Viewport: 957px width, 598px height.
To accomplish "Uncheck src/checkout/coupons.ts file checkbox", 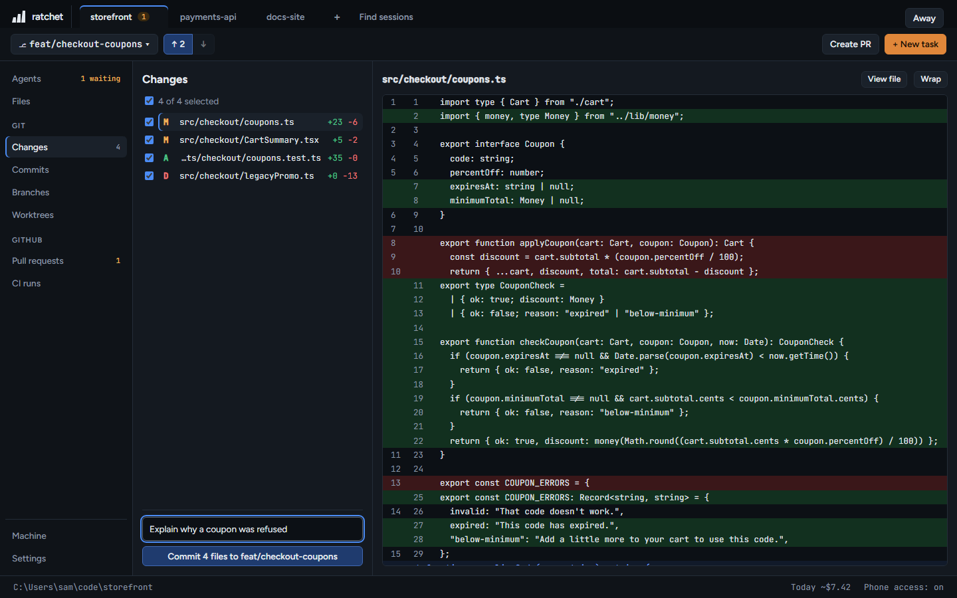I will pyautogui.click(x=149, y=122).
